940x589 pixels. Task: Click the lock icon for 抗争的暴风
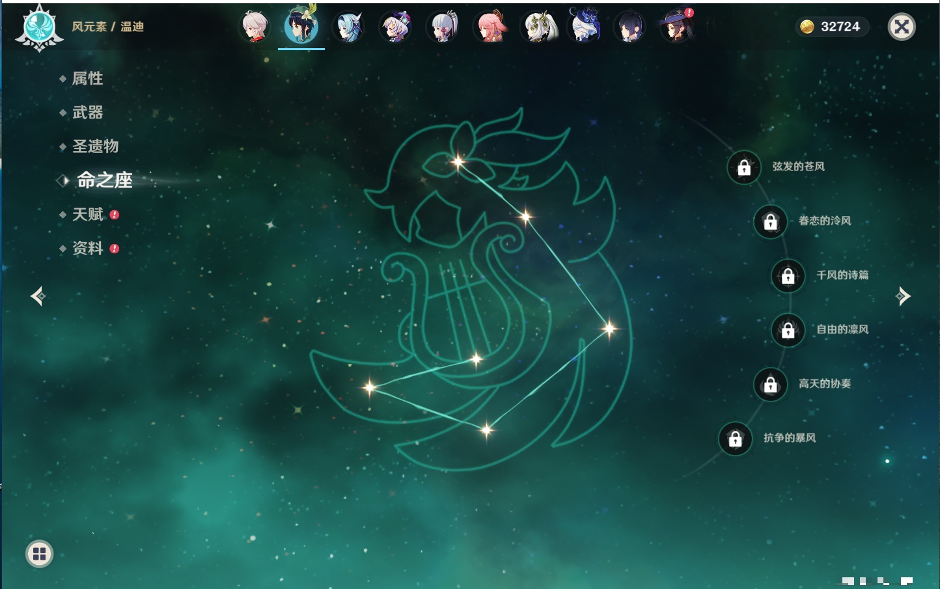click(736, 439)
